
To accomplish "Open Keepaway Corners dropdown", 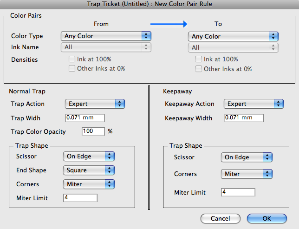I will click(x=247, y=174).
